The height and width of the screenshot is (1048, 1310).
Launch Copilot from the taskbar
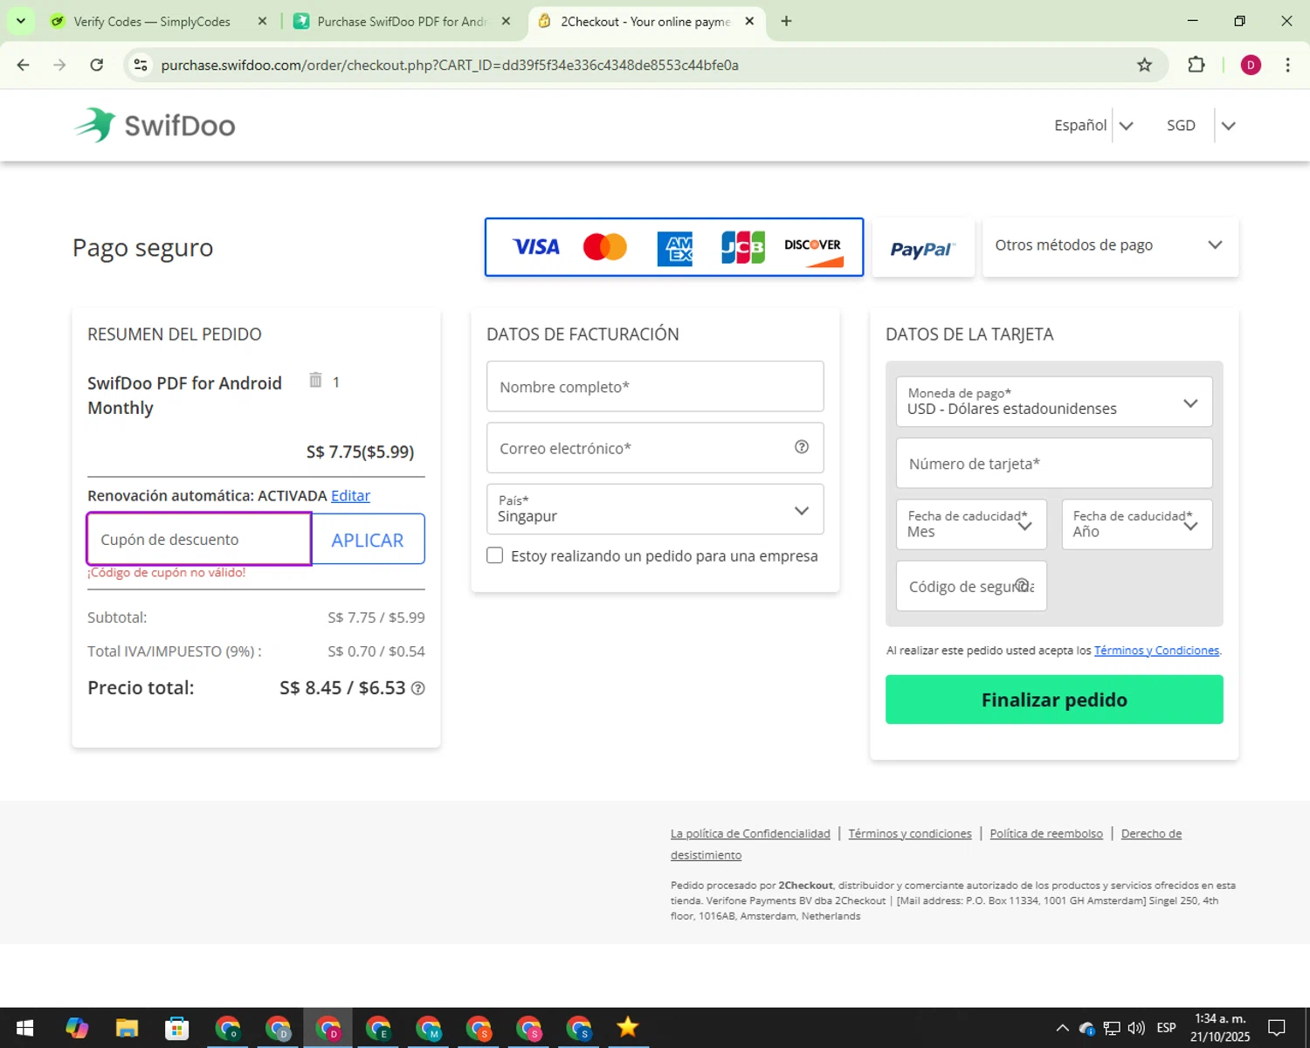coord(77,1028)
